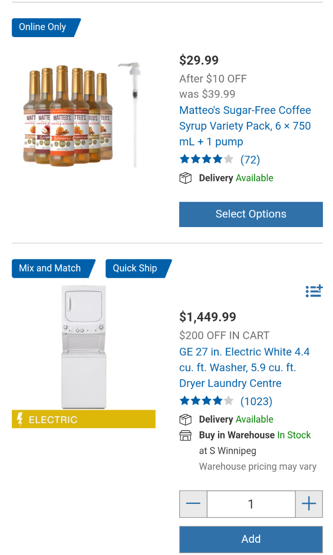
Task: Click the lightning bolt Electric badge
Action: (x=83, y=419)
